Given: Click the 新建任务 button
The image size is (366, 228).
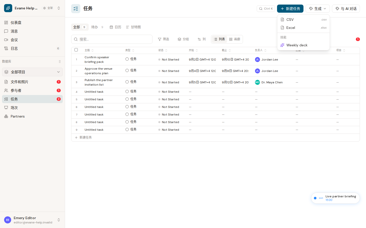Looking at the screenshot, I should (290, 9).
